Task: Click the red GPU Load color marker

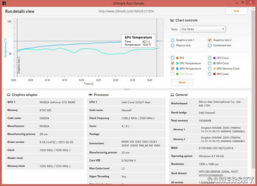Action: pyautogui.click(x=214, y=74)
